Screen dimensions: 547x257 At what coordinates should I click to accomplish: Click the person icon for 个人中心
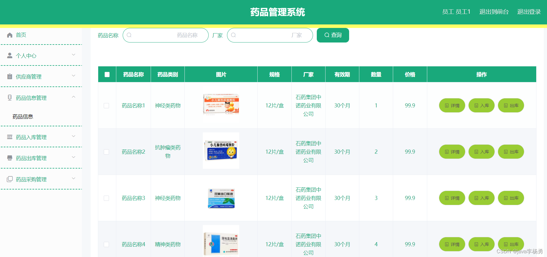[10, 55]
